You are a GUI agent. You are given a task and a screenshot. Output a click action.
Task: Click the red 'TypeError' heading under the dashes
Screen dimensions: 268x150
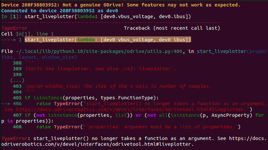(x=14, y=28)
